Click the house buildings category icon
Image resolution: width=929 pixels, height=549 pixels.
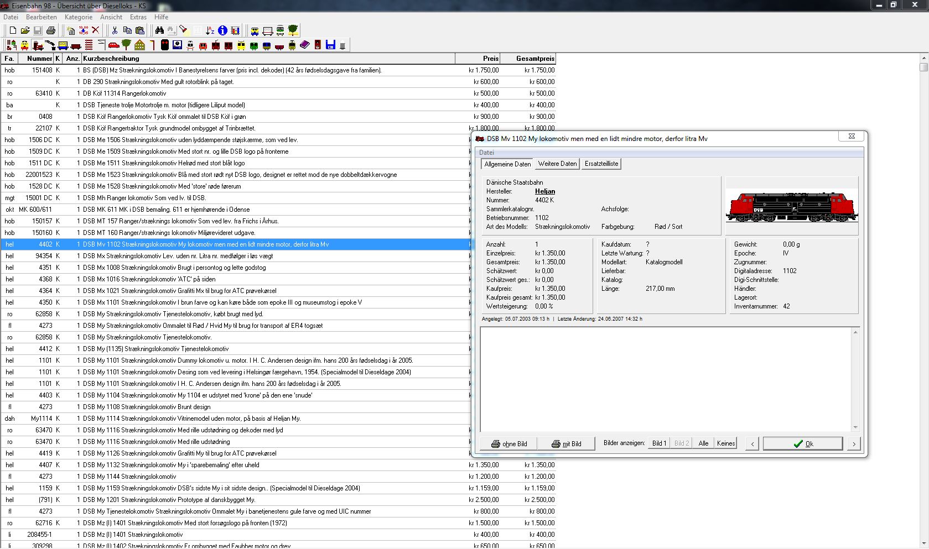[139, 45]
